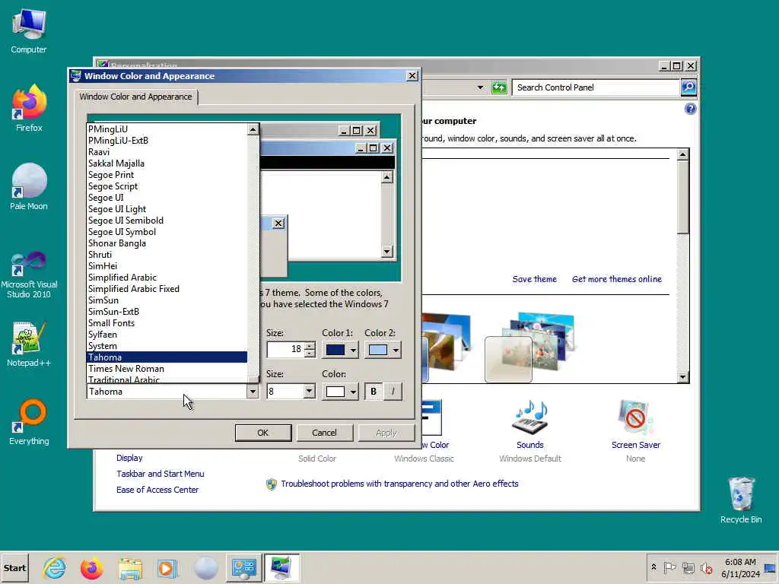Select Segoe Script in font list
This screenshot has height=584, width=779.
[x=167, y=186]
